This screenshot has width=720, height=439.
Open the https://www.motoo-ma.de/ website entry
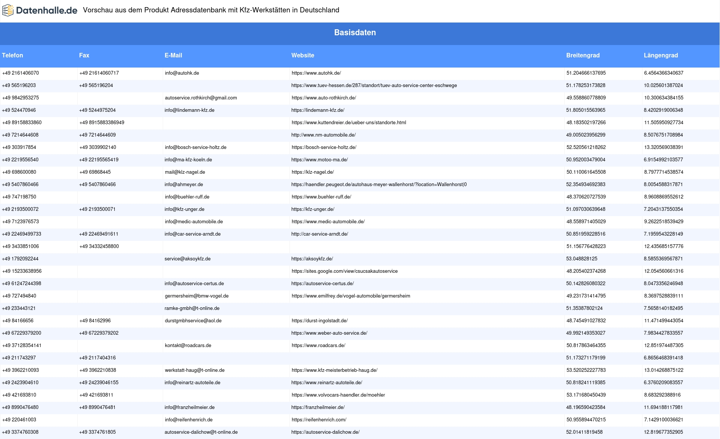tap(319, 160)
